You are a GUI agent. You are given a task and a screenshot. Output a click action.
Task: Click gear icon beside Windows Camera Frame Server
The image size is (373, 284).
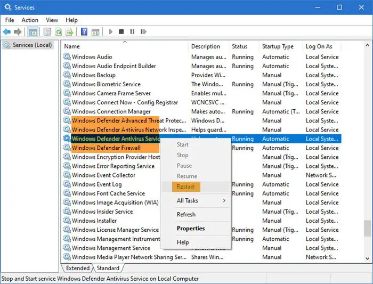pos(67,93)
